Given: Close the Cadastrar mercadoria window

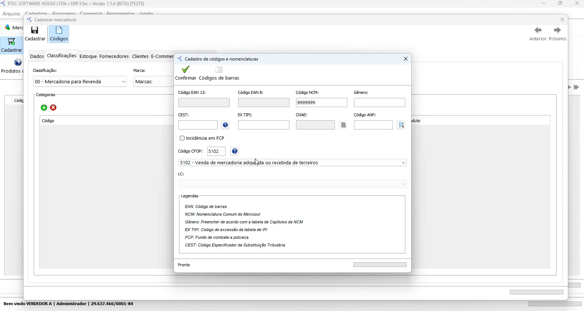Looking at the screenshot, I should [562, 19].
